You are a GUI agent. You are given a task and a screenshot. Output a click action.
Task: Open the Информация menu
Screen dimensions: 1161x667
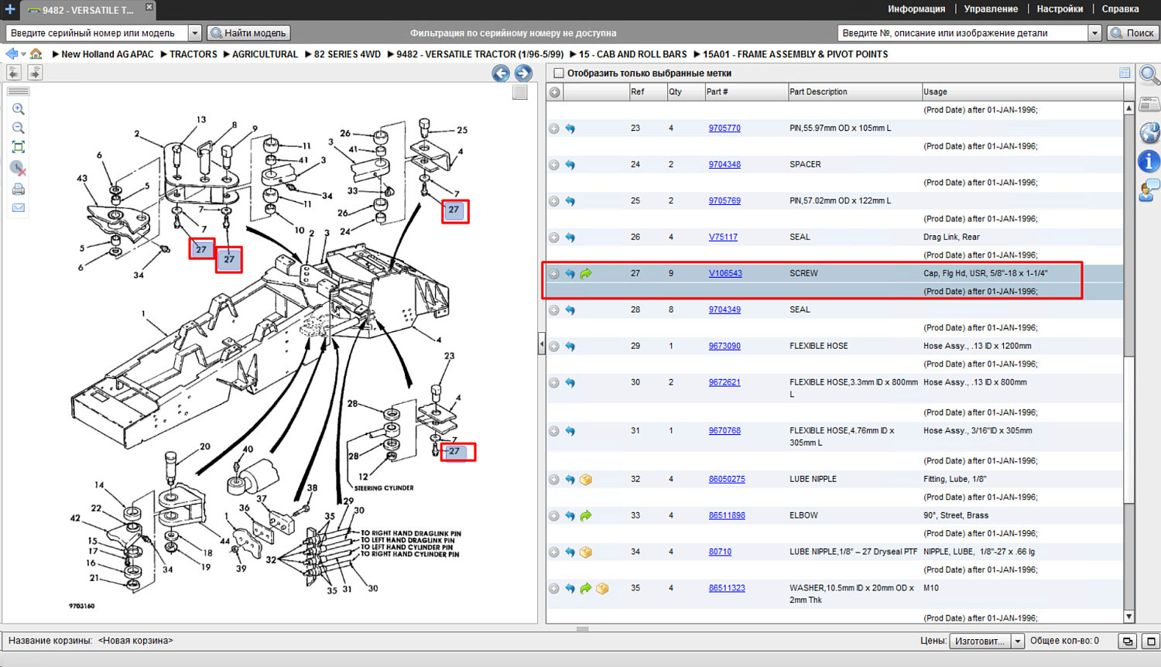[x=916, y=9]
